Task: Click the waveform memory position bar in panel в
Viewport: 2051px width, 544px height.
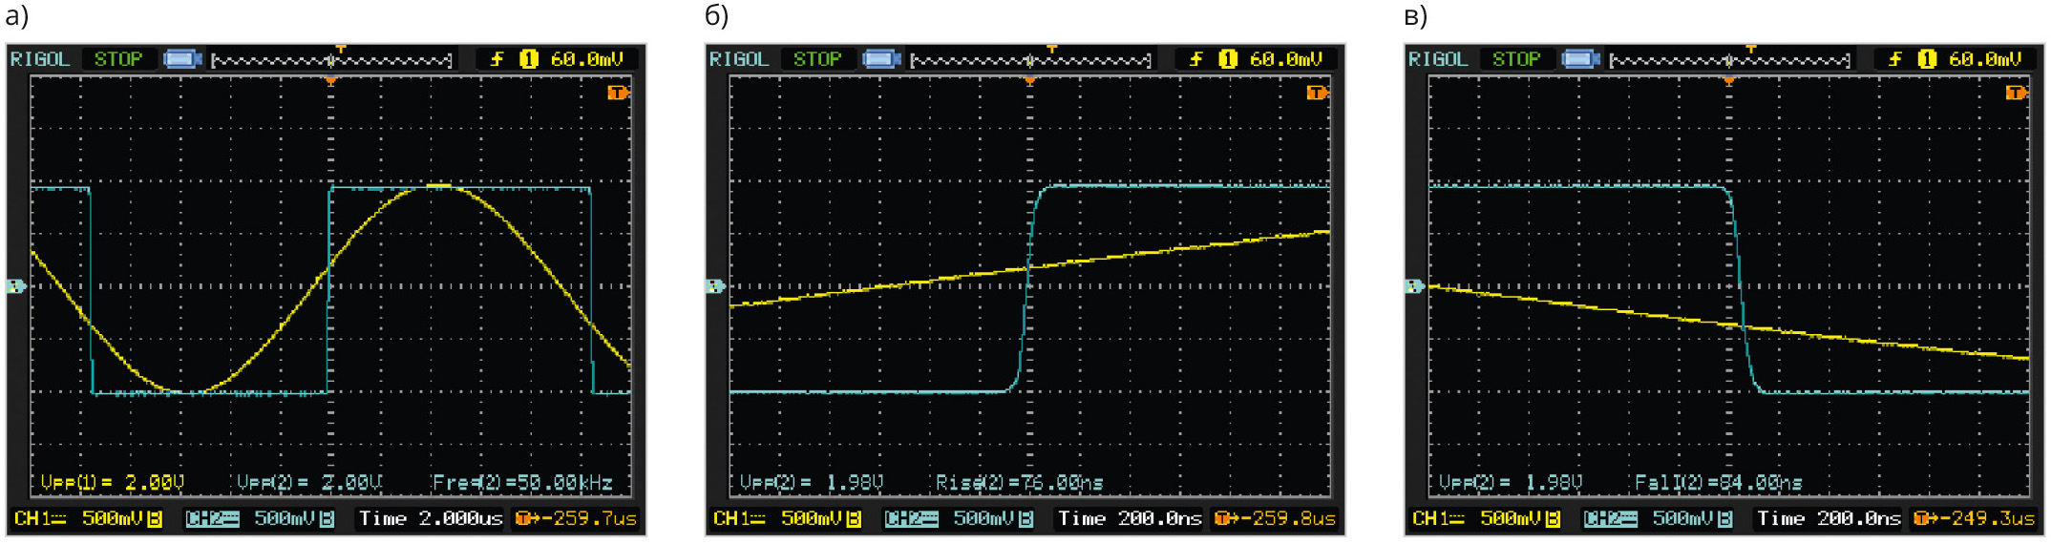Action: click(1729, 61)
